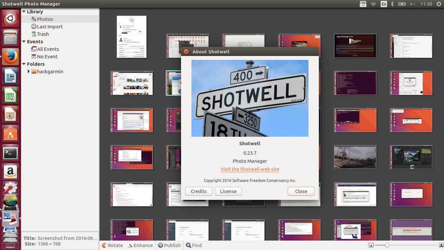Viewport: 444px width, 250px height.
Task: Close About Shotwell via red title button
Action: [186, 52]
